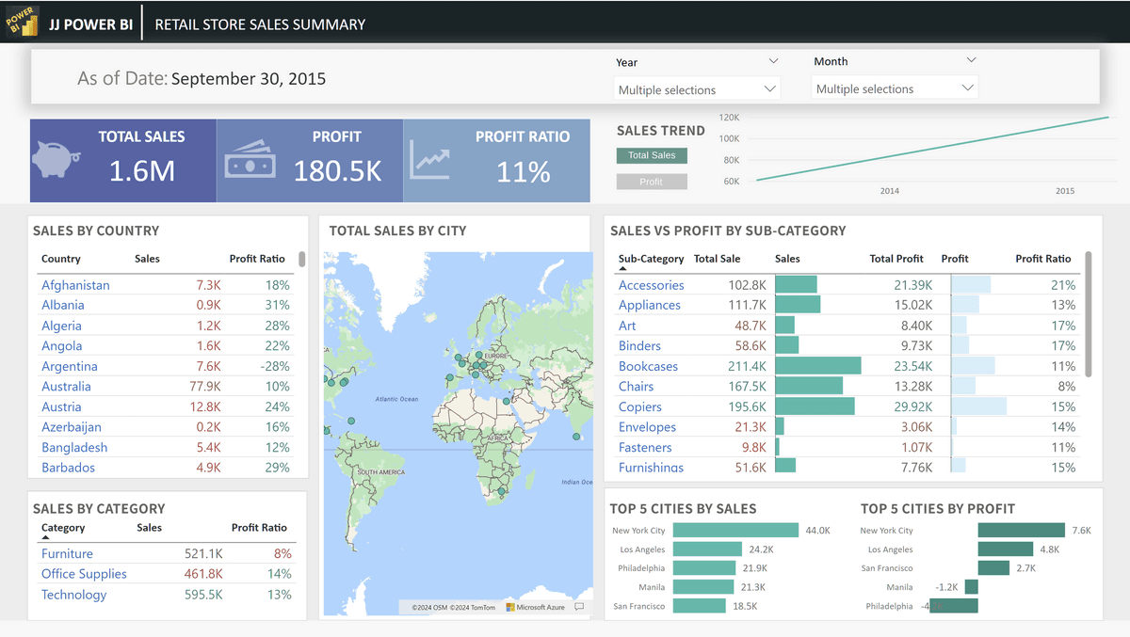Sort by Total Profit column header

(896, 259)
